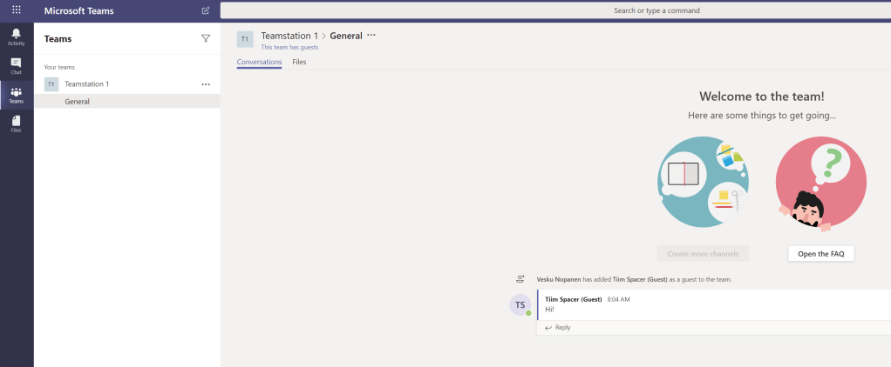The image size is (891, 367).
Task: Click the Open the FAQ button
Action: [x=820, y=254]
